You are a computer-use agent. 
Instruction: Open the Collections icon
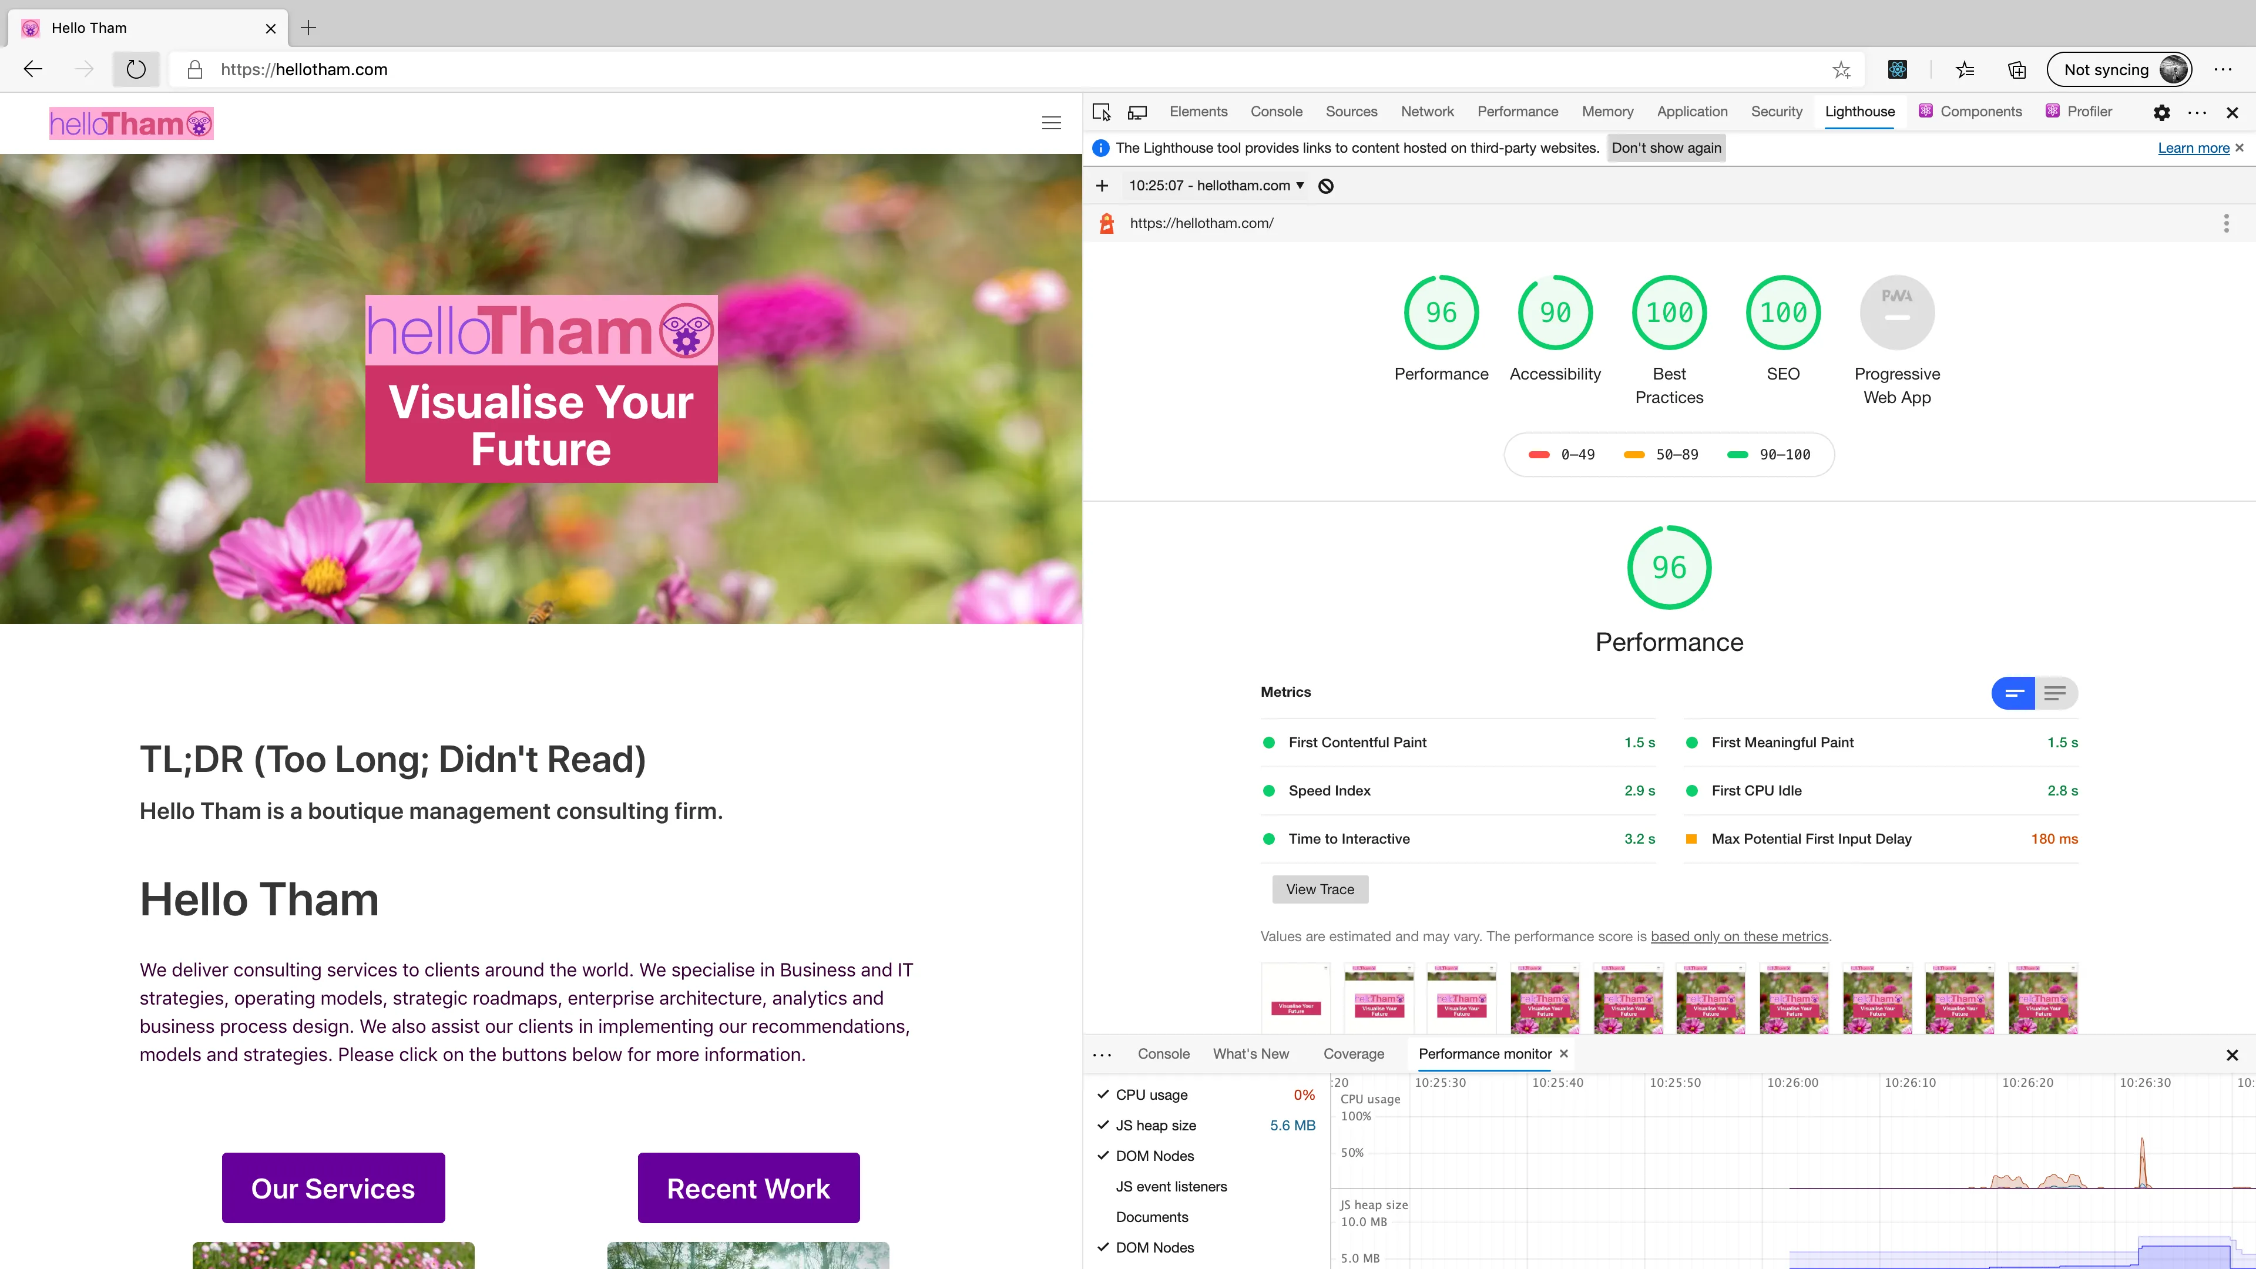coord(2017,70)
